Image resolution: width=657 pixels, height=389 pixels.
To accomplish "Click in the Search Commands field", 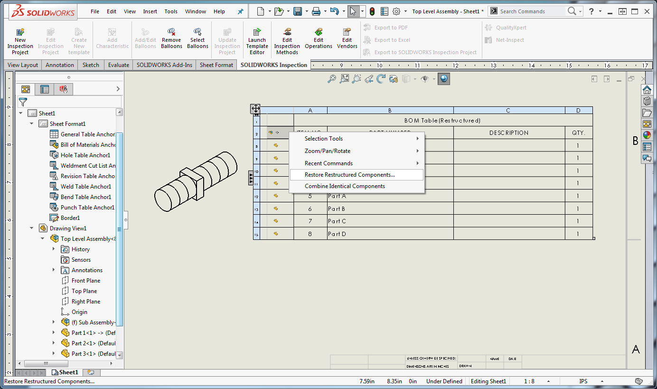I will click(532, 11).
